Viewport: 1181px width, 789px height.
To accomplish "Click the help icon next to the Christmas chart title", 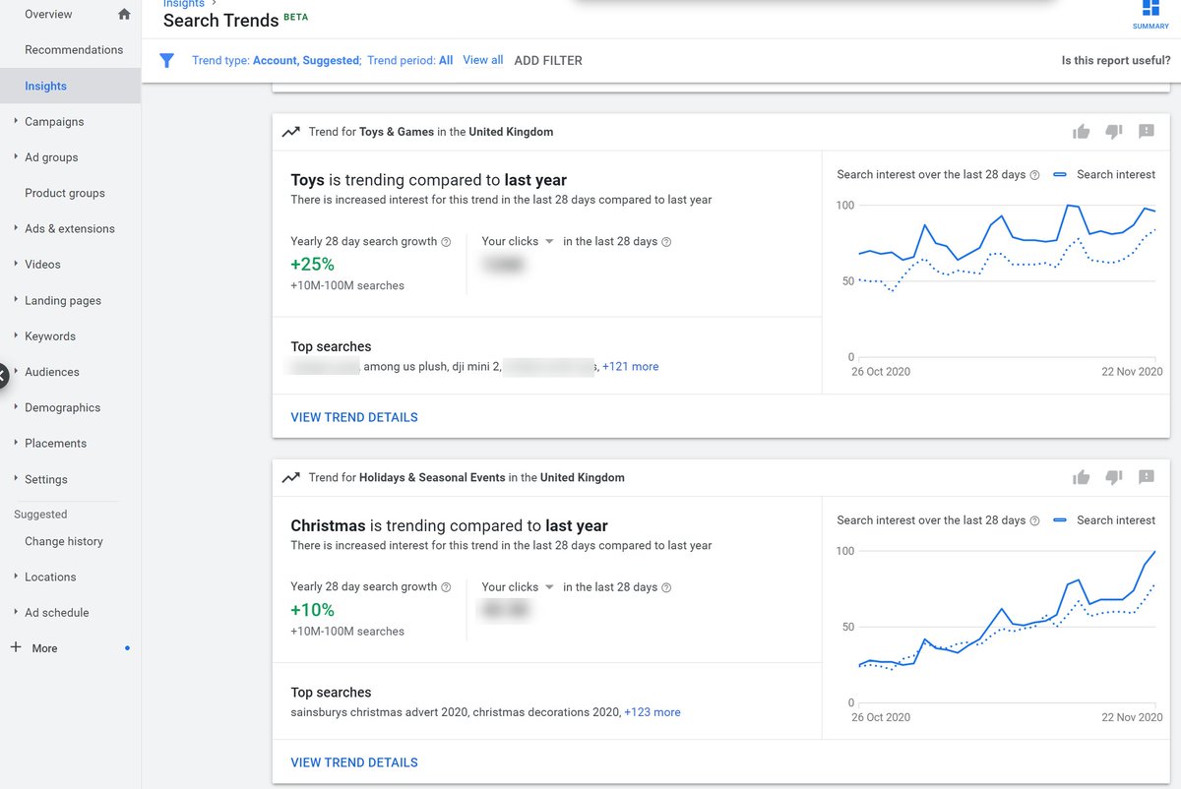I will [x=1034, y=520].
